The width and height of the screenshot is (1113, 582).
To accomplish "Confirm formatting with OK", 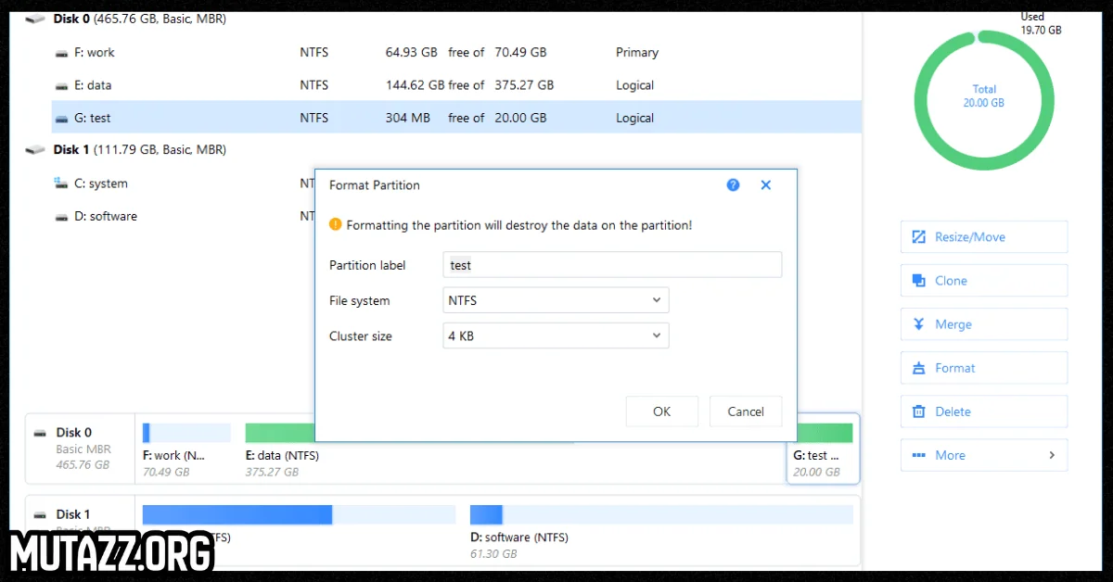I will pos(661,411).
